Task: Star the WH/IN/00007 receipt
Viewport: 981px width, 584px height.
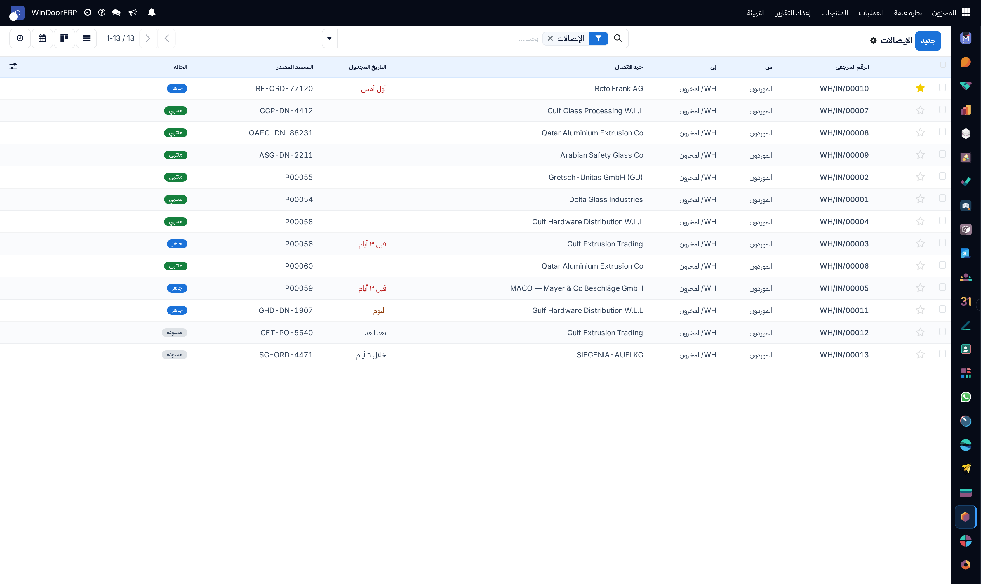Action: (x=920, y=111)
